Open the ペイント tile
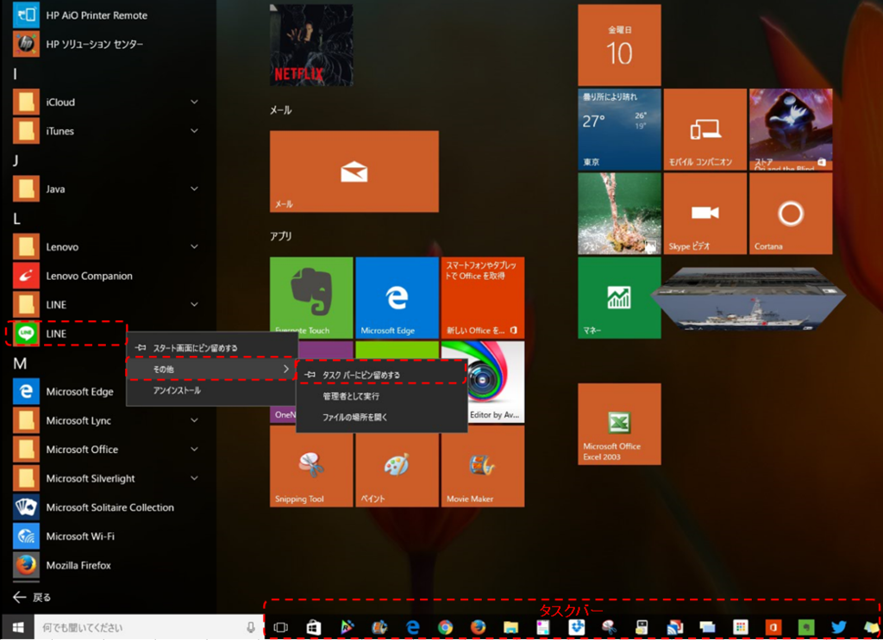Image resolution: width=883 pixels, height=640 pixels. (x=397, y=466)
